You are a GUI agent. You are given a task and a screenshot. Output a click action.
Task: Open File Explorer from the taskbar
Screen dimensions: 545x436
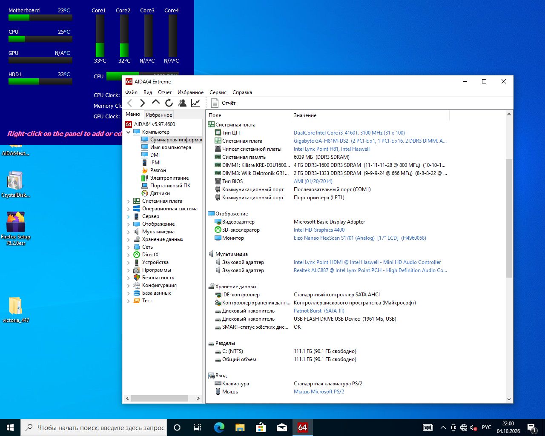(240, 427)
